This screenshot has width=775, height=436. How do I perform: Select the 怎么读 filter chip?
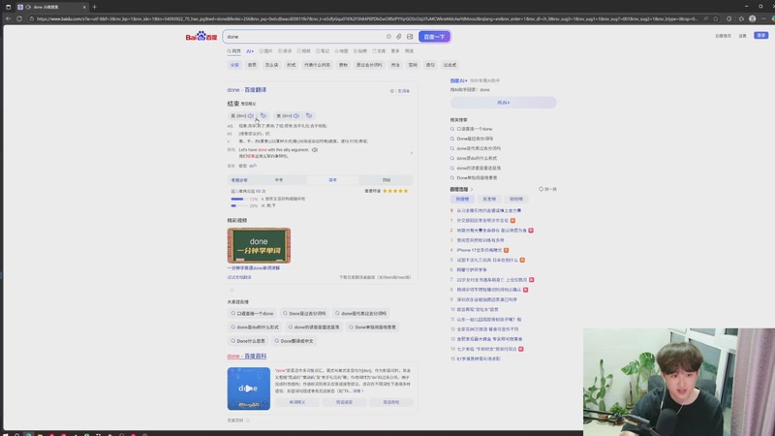point(271,65)
